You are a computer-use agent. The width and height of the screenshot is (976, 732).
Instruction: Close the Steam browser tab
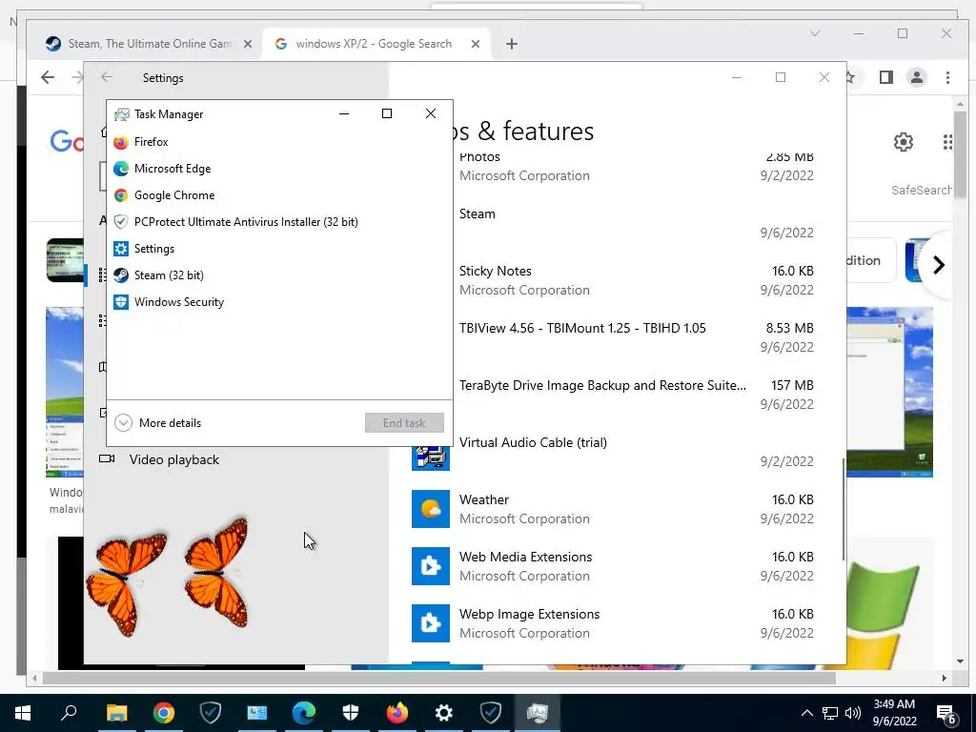(x=248, y=44)
